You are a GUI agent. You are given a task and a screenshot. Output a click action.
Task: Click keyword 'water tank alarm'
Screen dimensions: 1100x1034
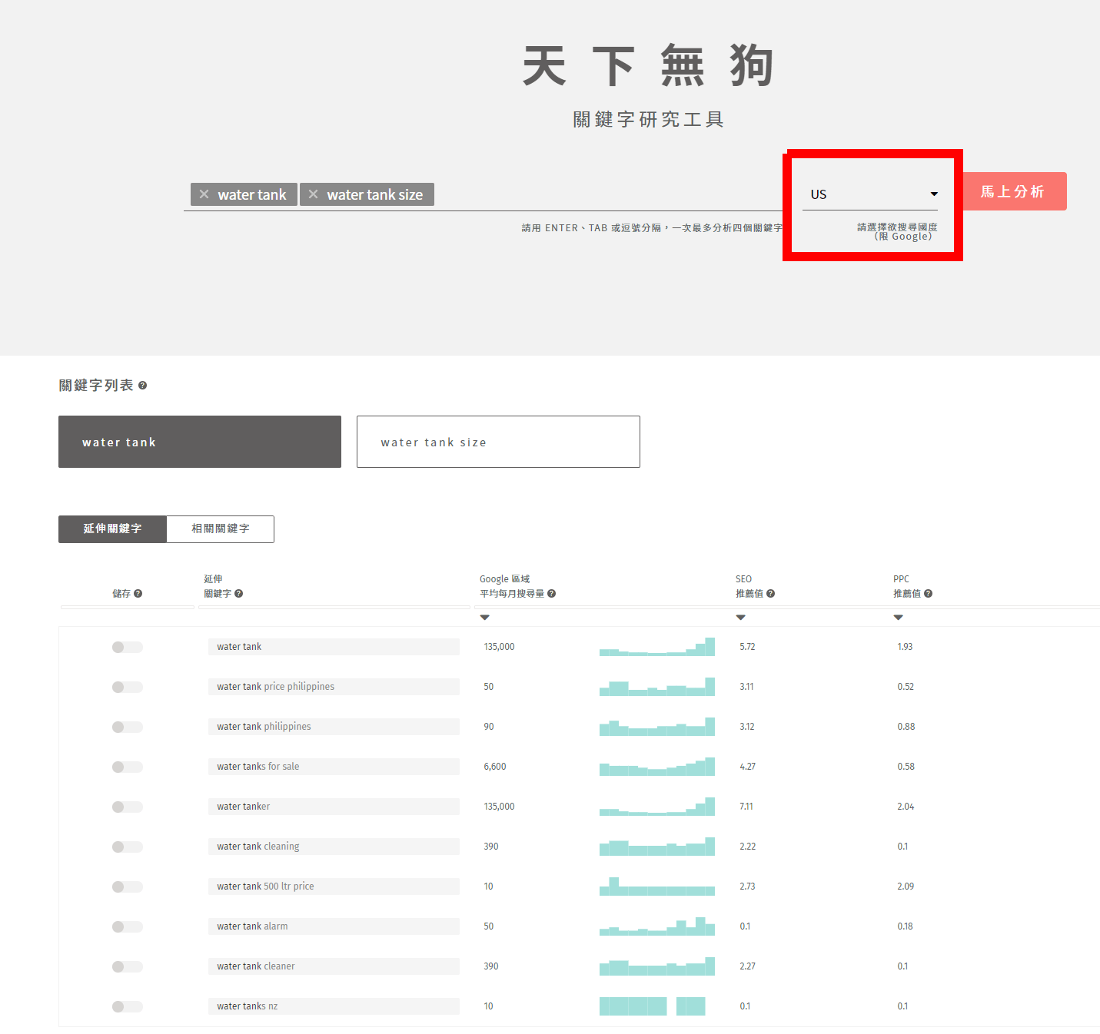click(334, 926)
